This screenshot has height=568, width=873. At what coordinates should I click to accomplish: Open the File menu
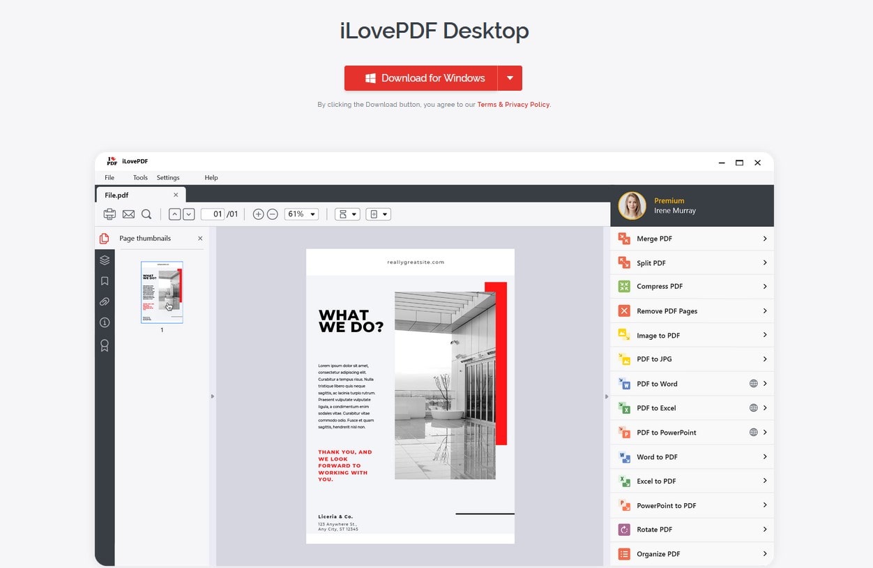pos(109,178)
